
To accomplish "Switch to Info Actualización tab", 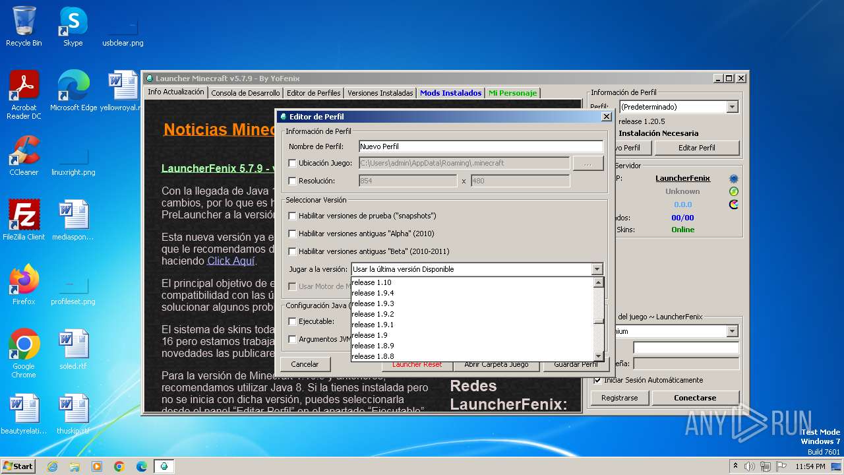I will (x=175, y=92).
